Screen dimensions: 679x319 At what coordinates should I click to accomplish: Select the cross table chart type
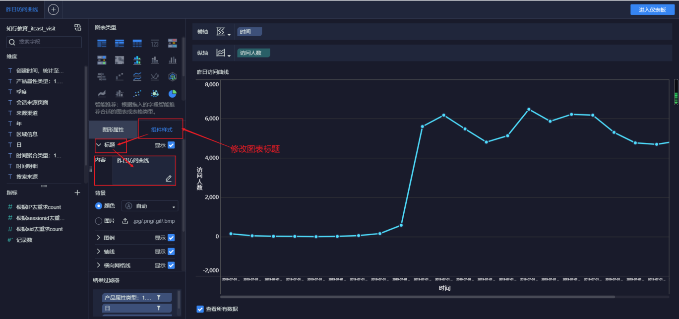coord(120,44)
